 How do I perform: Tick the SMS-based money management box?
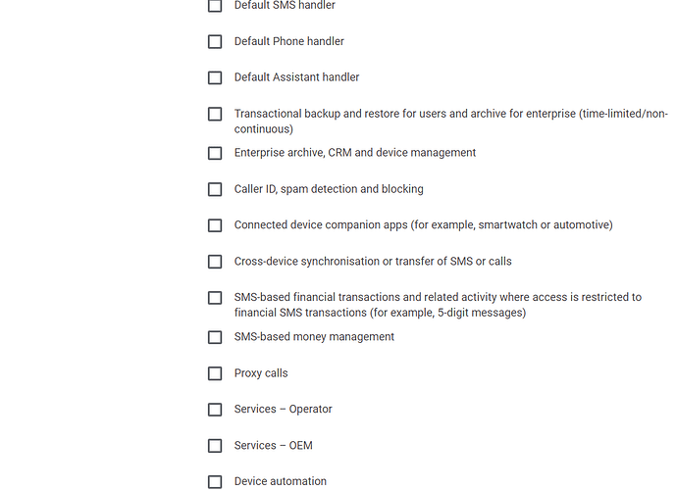click(215, 337)
